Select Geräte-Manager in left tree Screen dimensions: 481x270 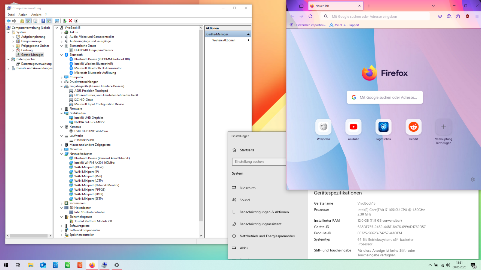click(32, 55)
